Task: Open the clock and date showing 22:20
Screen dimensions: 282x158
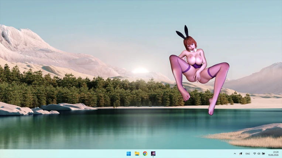Action: coord(274,154)
